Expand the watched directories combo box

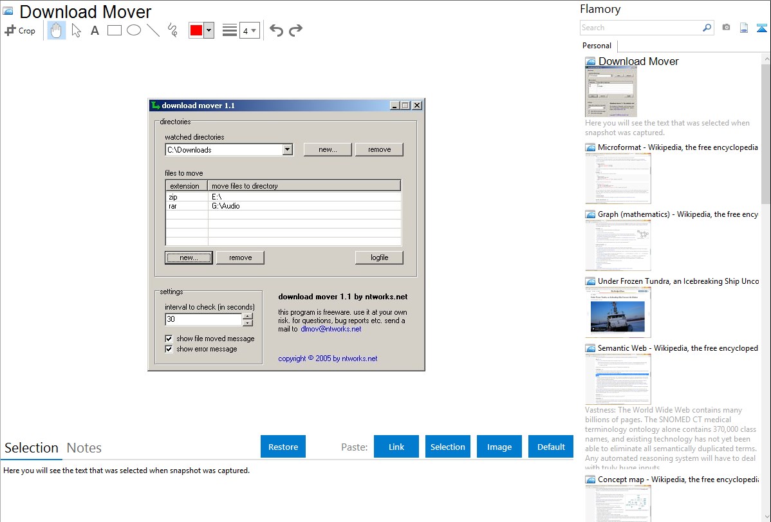(288, 149)
